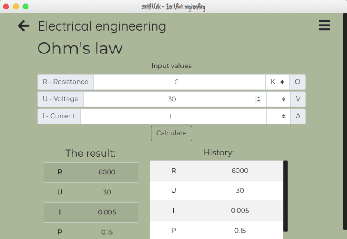Open the hamburger menu icon

325,25
